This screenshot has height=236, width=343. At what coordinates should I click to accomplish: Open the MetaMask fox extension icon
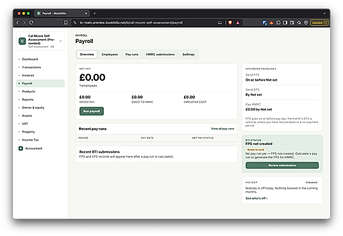point(271,22)
